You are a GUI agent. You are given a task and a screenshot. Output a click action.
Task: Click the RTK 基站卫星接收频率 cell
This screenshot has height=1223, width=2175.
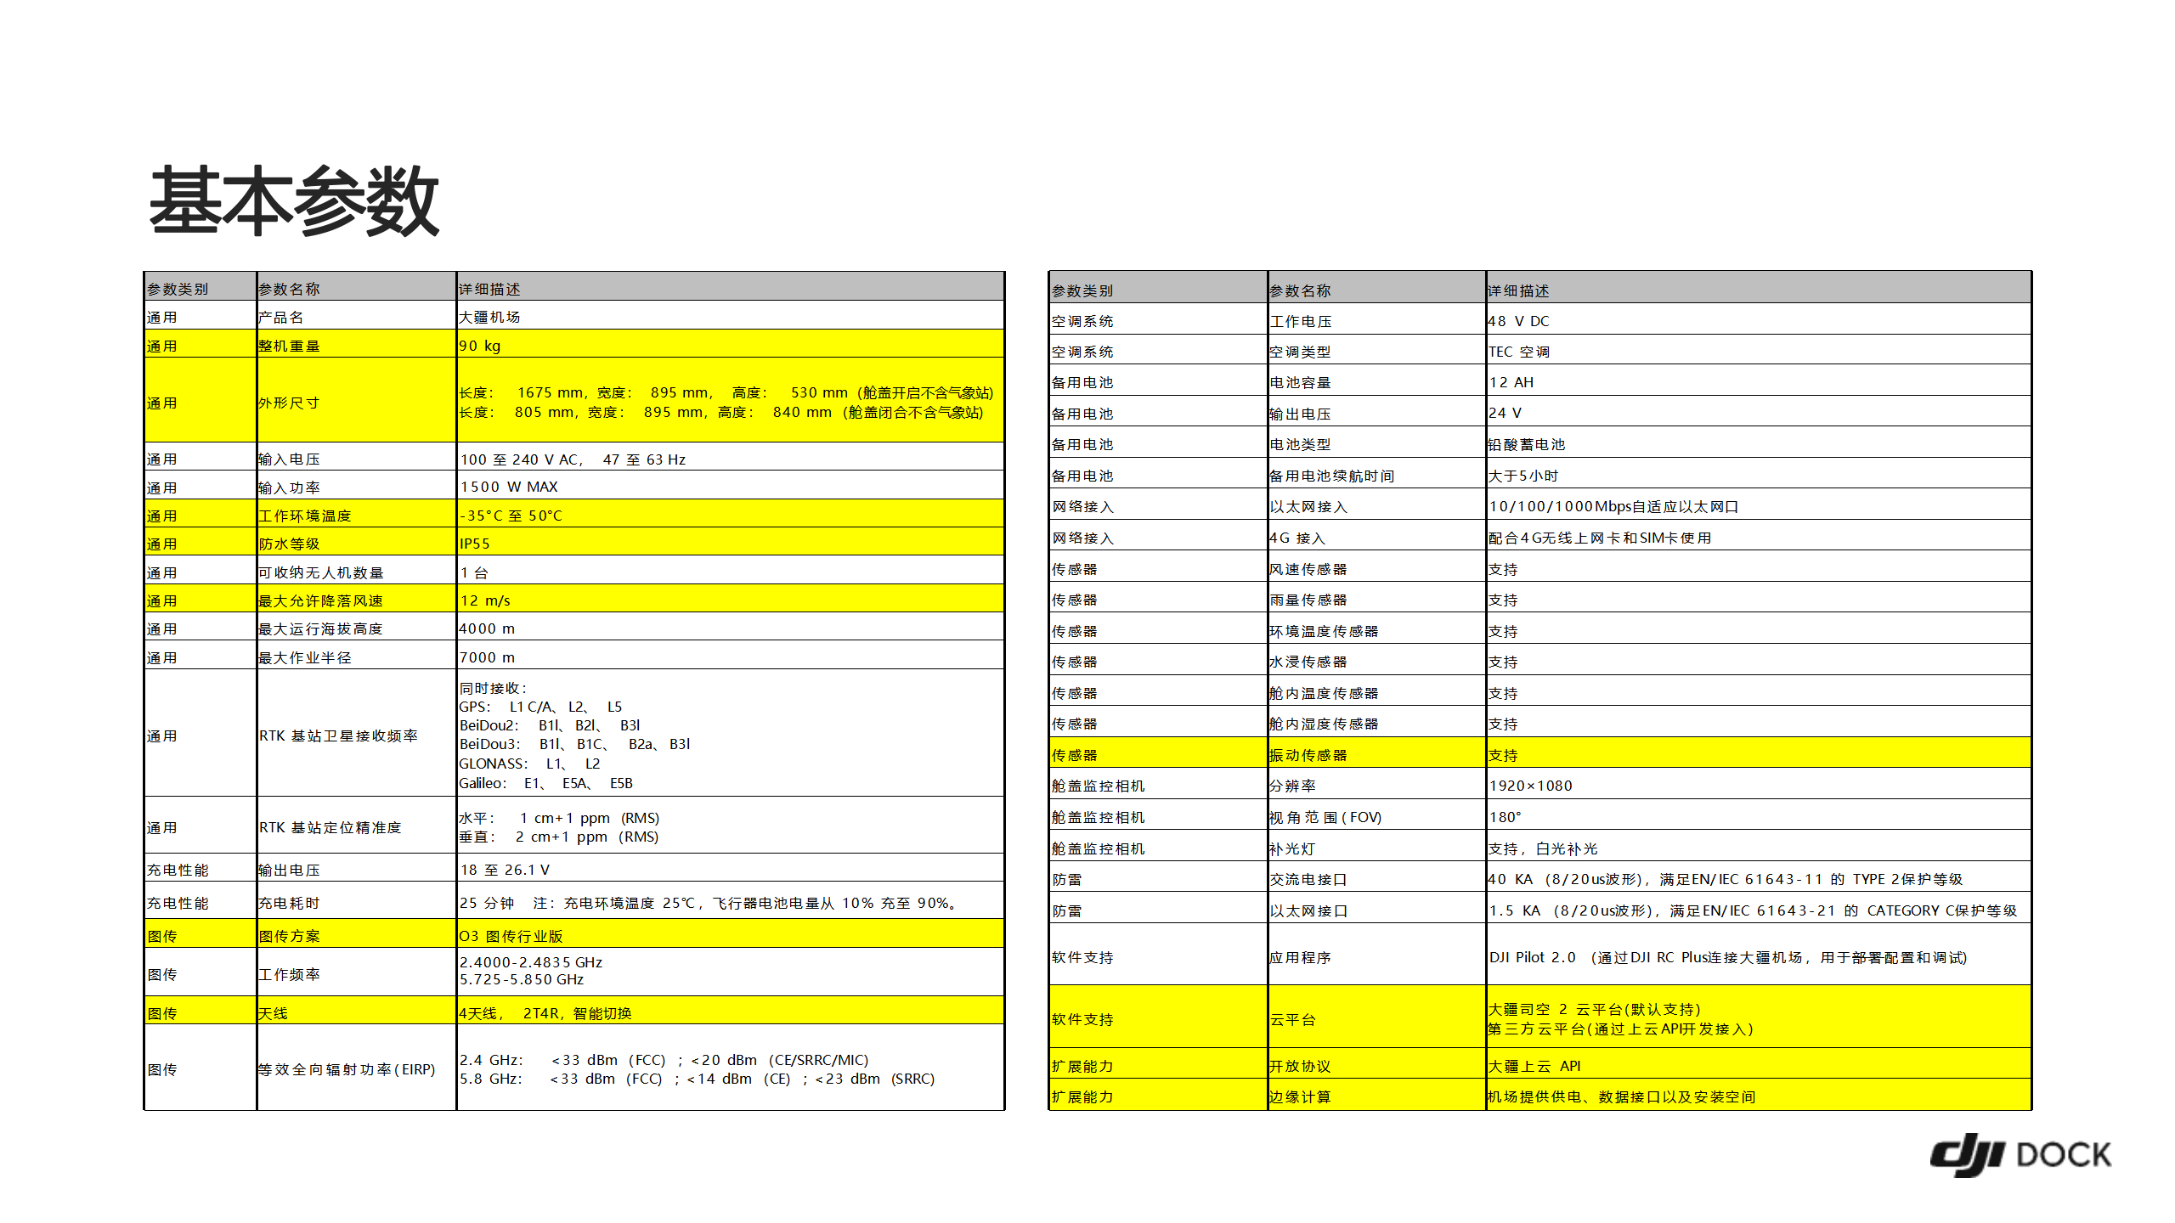coord(356,734)
